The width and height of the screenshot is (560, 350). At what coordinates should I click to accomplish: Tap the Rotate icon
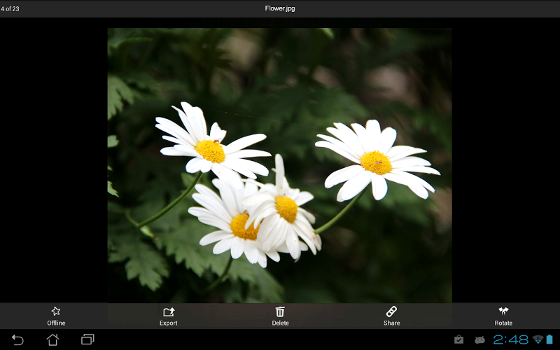[x=503, y=311]
